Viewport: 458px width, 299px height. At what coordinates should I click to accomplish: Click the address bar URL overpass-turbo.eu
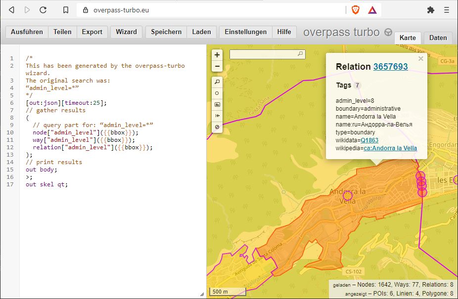(121, 10)
